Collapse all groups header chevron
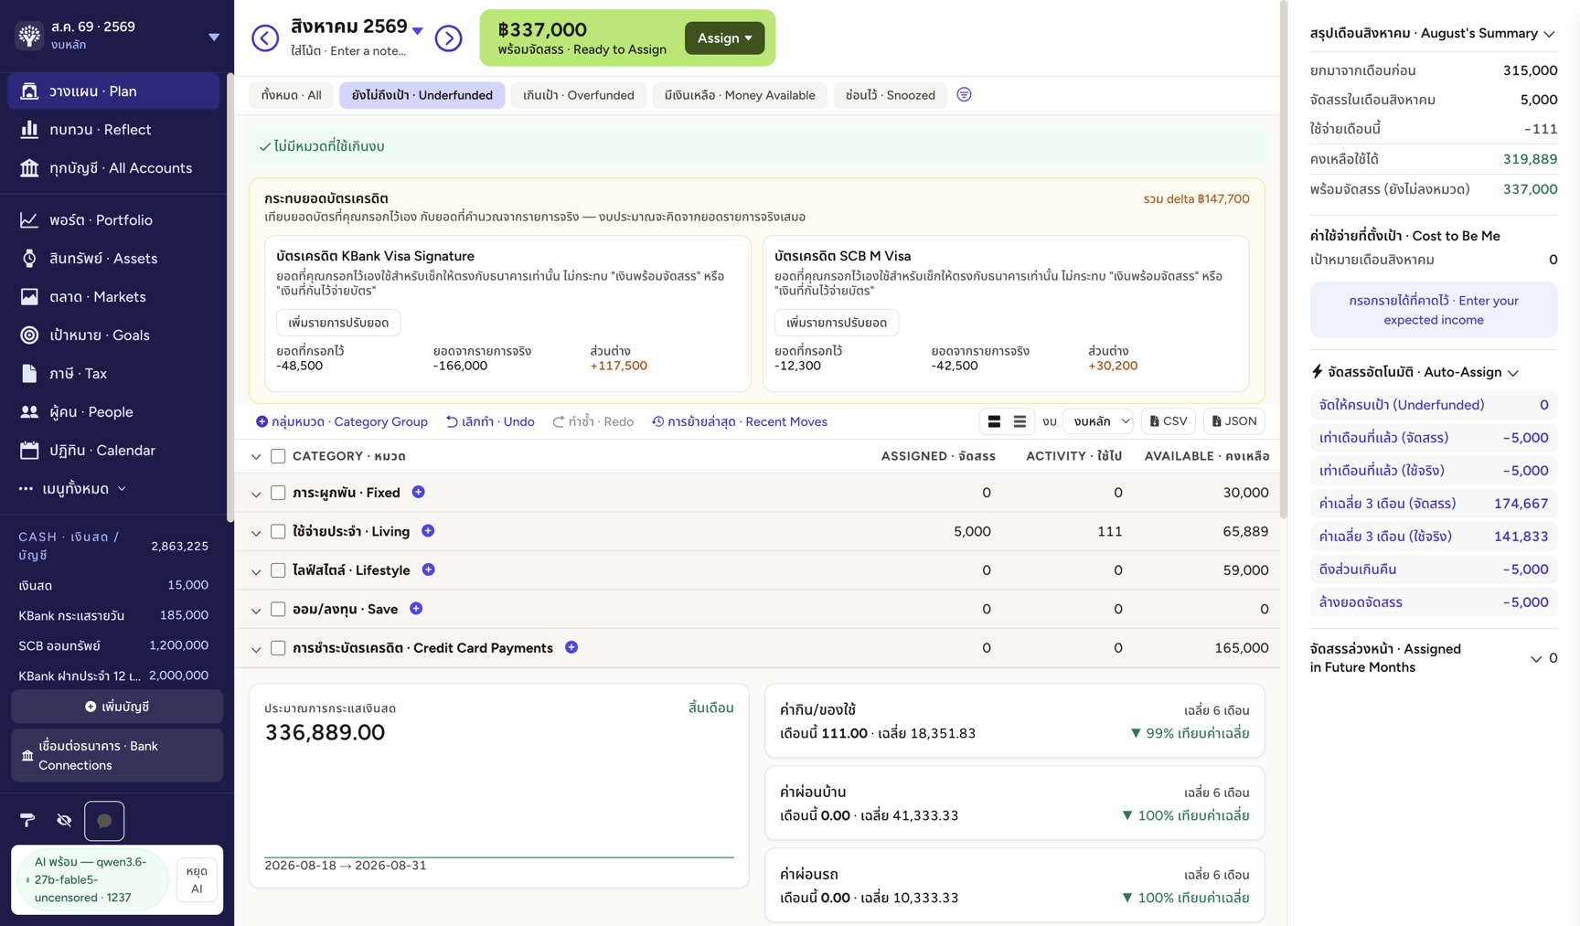The width and height of the screenshot is (1580, 926). point(256,457)
